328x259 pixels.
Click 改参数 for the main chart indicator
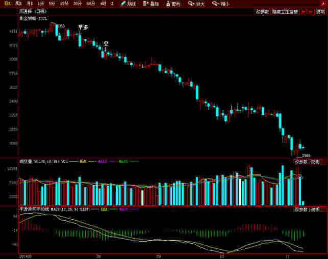(x=262, y=12)
